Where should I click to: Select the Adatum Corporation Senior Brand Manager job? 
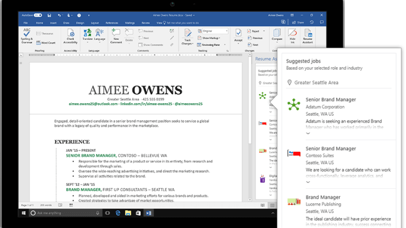331,99
